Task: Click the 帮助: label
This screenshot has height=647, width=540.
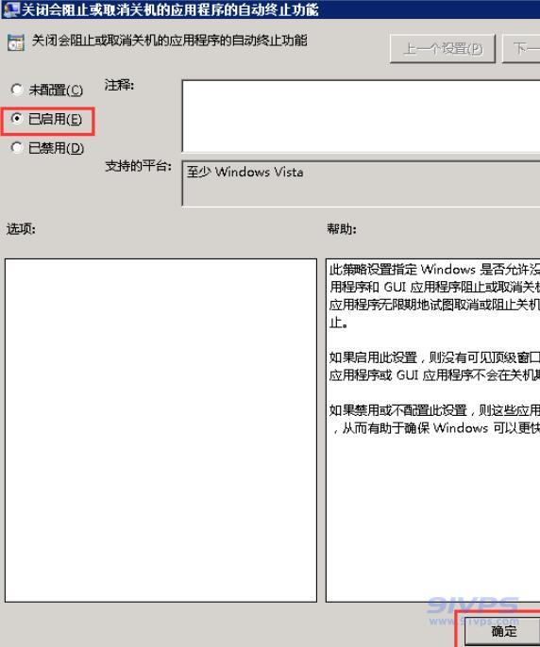Action: [x=342, y=228]
